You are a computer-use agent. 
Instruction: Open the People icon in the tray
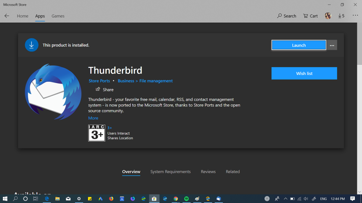click(x=277, y=199)
